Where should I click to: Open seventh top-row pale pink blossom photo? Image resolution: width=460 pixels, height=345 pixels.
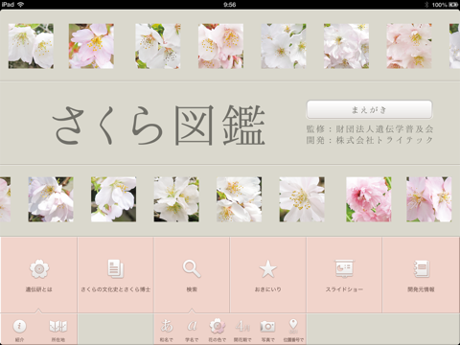409,46
